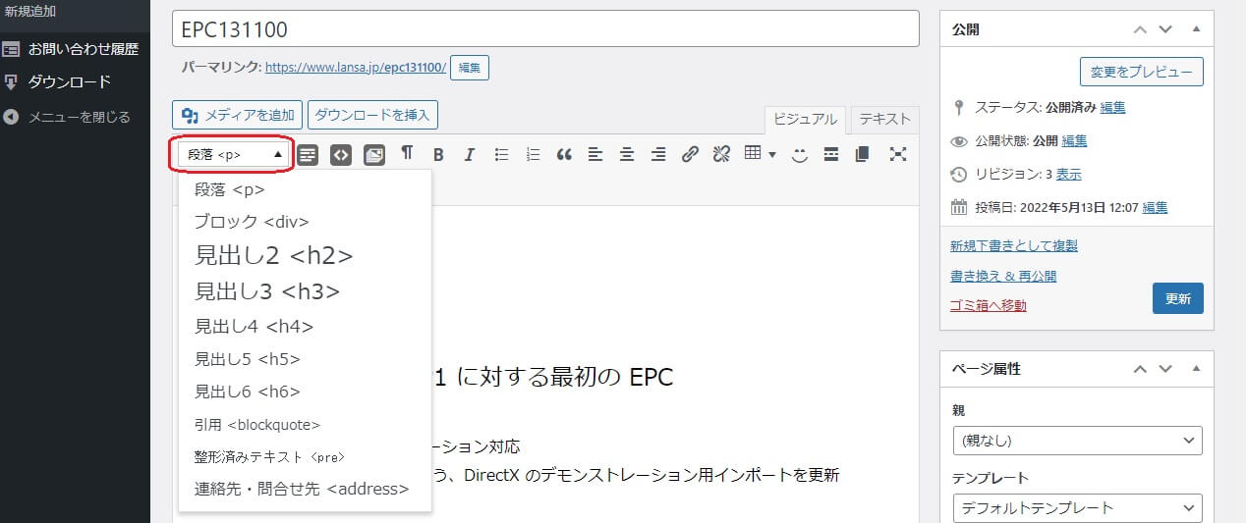This screenshot has width=1246, height=523.
Task: Edit the 投稿日 publish date link
Action: pos(1155,208)
